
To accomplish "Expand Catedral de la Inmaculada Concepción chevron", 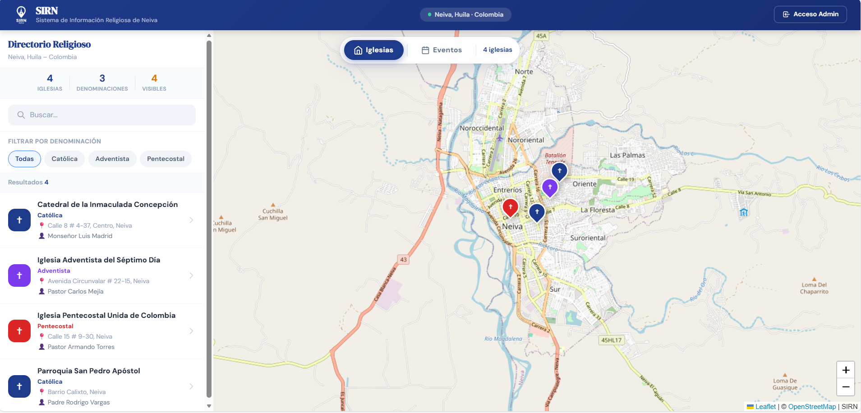I will [x=191, y=220].
